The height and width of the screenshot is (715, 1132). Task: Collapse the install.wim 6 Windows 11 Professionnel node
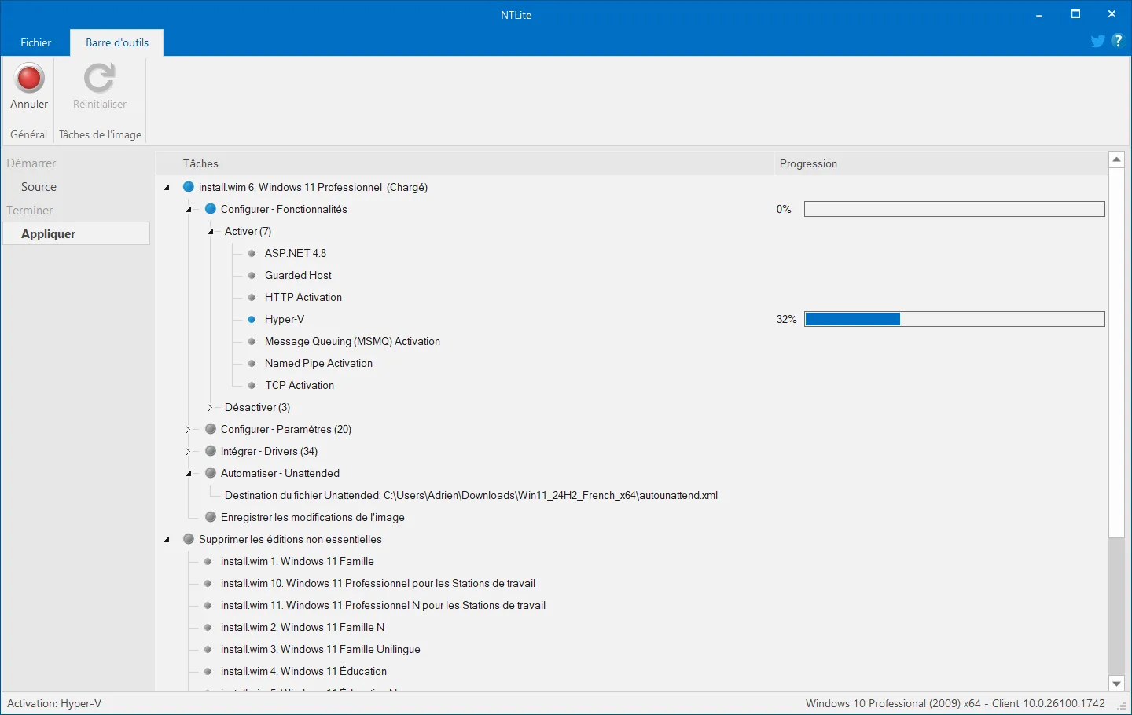click(x=167, y=188)
